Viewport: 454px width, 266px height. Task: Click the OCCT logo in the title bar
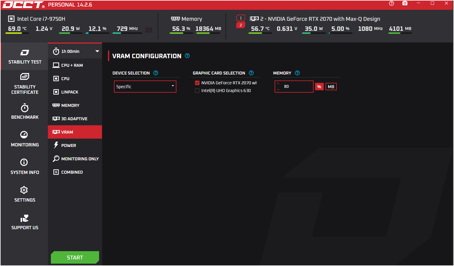tap(24, 5)
